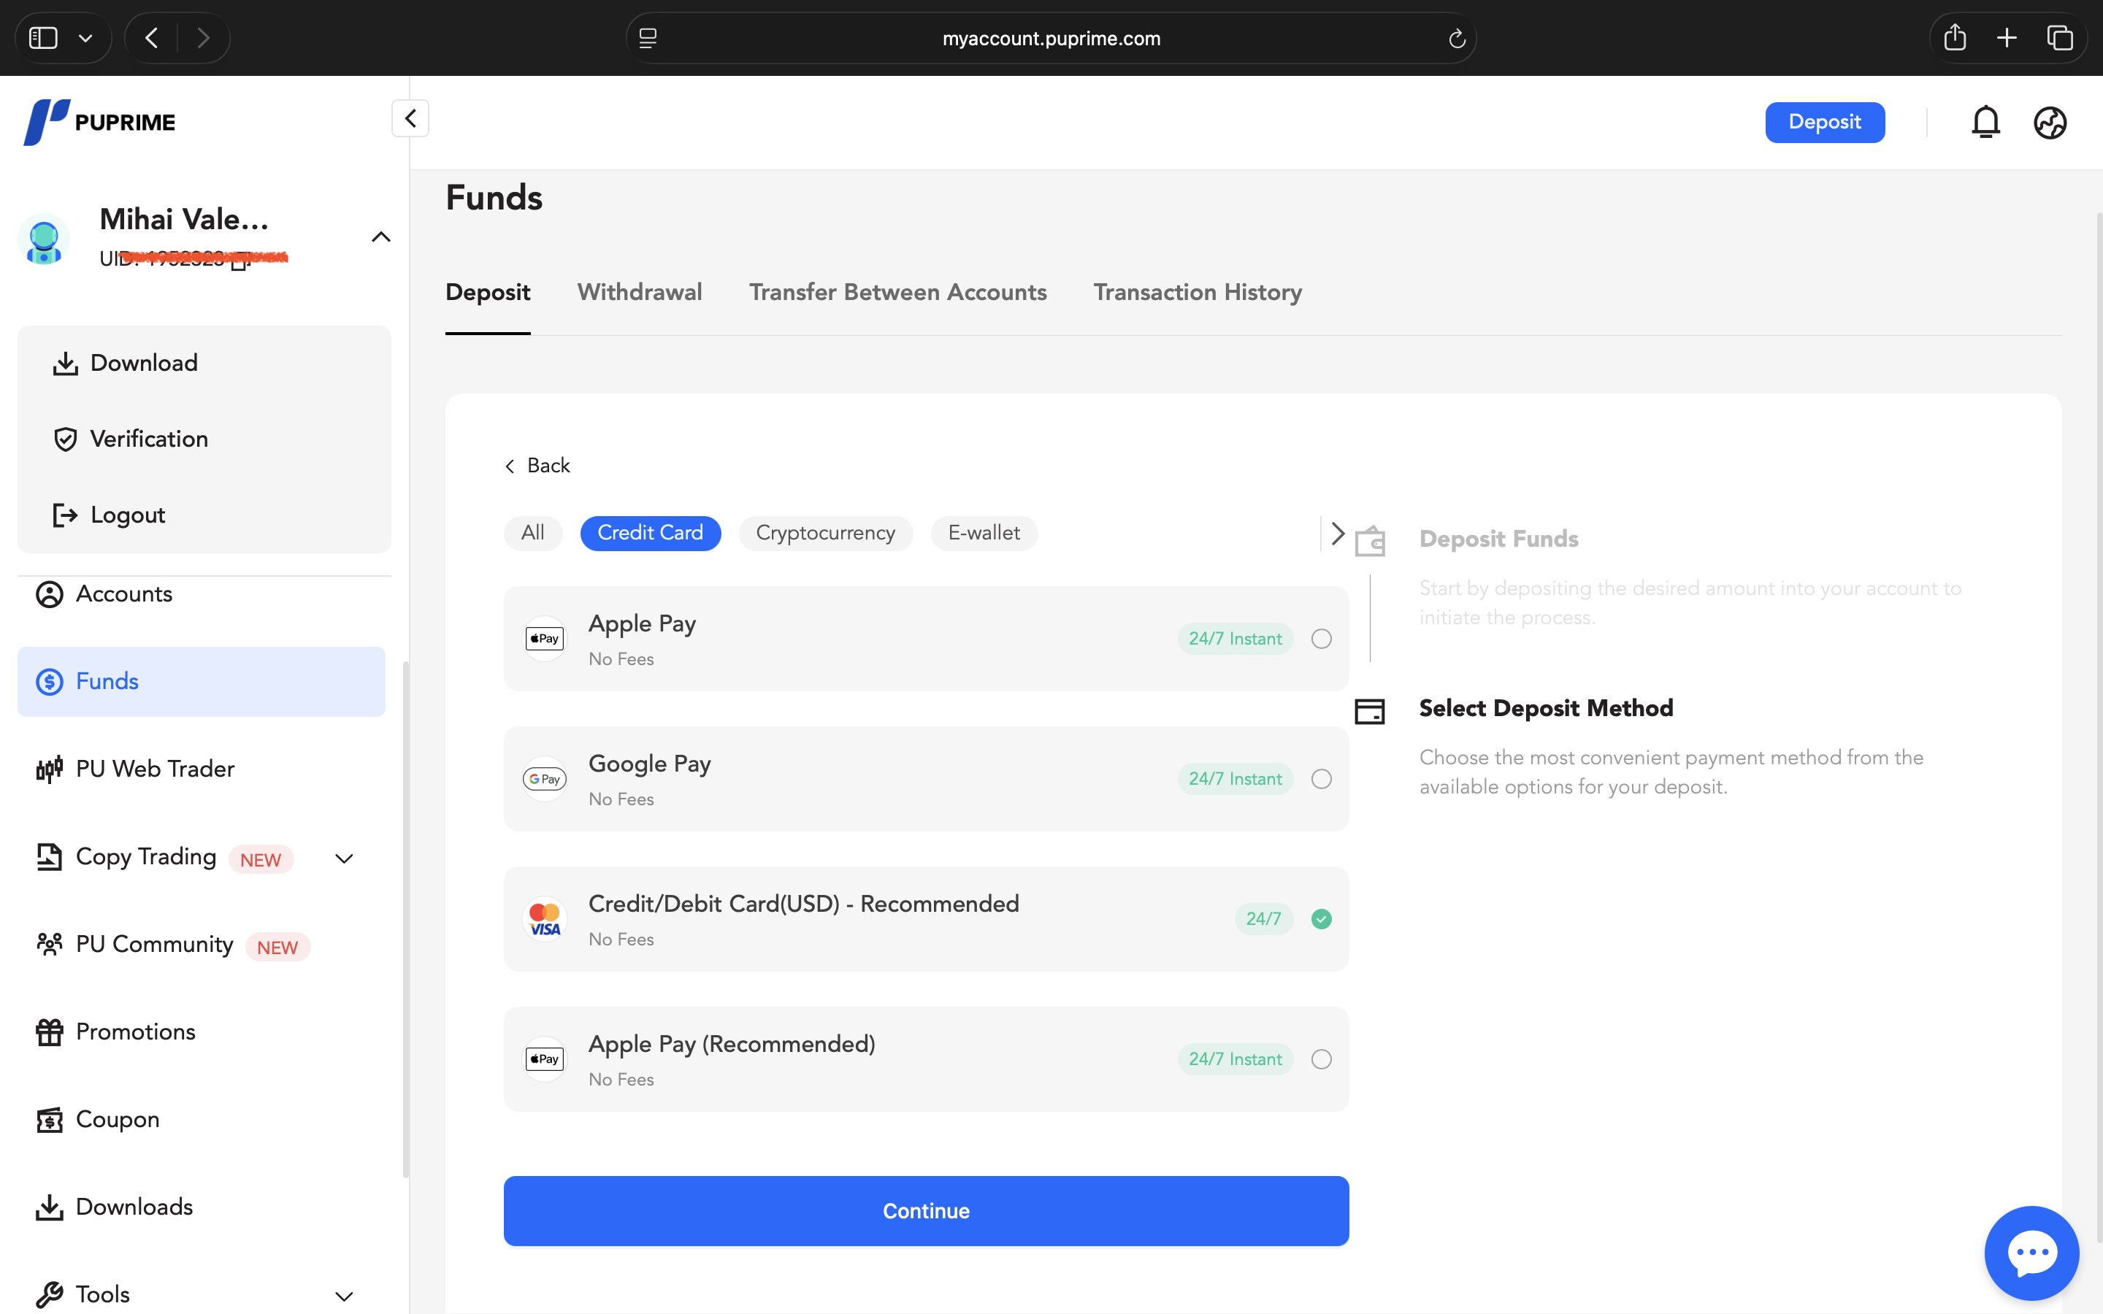The height and width of the screenshot is (1314, 2103).
Task: Switch to the Withdrawal tab
Action: (x=640, y=293)
